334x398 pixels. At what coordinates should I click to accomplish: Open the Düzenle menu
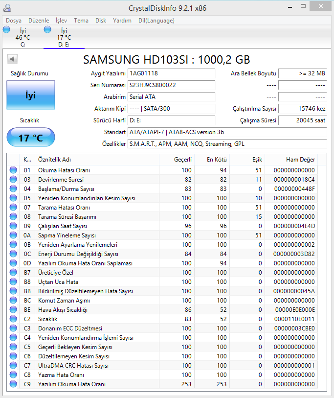tap(39, 21)
